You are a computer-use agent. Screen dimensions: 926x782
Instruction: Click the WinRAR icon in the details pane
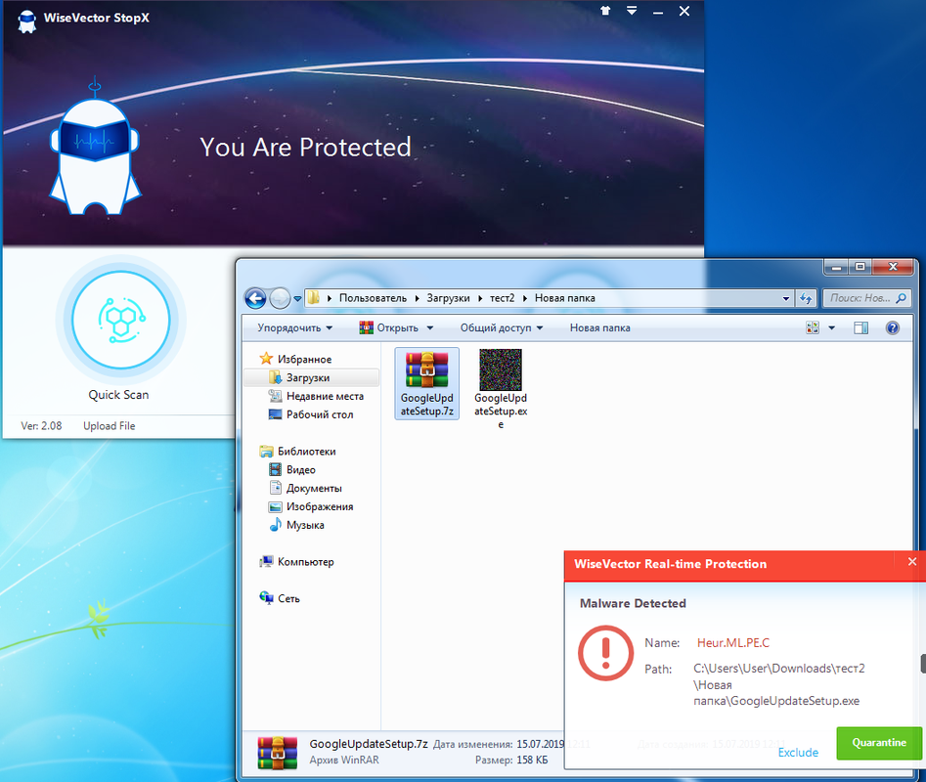[x=278, y=753]
